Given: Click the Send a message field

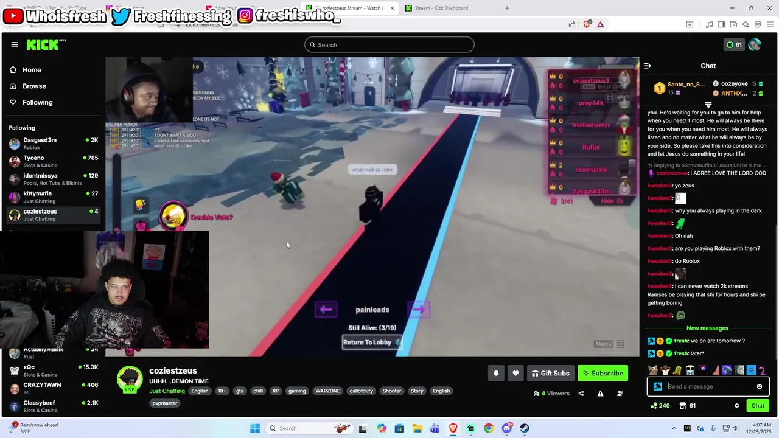Looking at the screenshot, I should click(710, 386).
